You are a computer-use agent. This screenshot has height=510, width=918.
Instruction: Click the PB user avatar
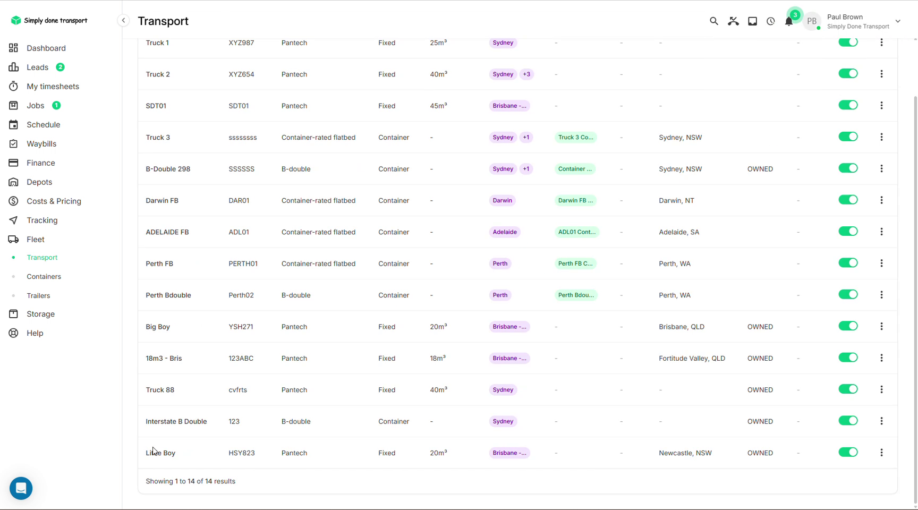coord(812,21)
